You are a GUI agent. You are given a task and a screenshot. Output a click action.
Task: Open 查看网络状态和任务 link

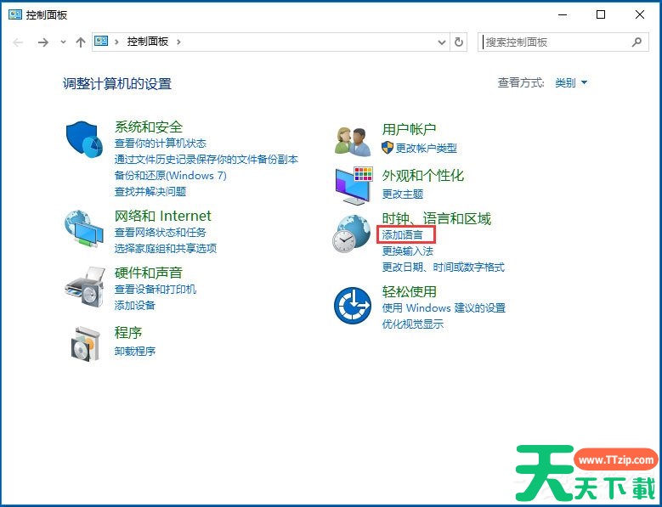click(161, 233)
